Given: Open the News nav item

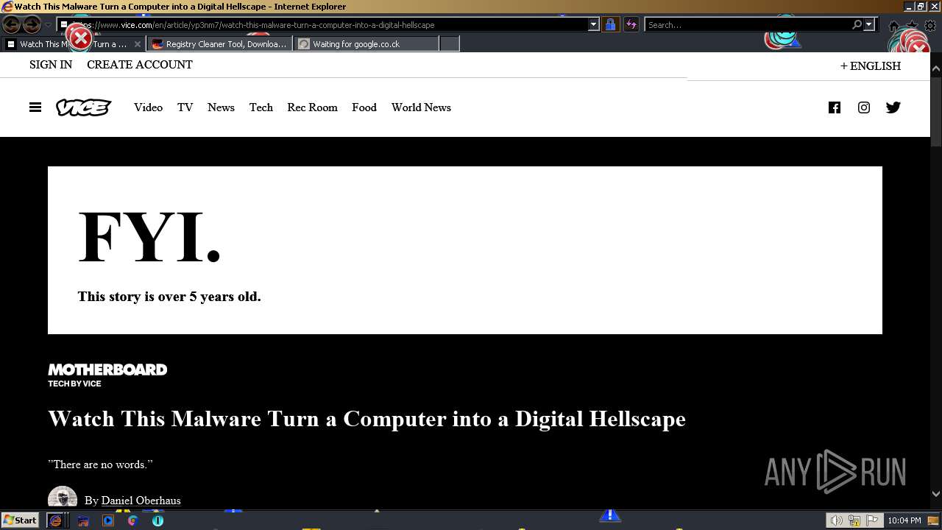Looking at the screenshot, I should 221,107.
